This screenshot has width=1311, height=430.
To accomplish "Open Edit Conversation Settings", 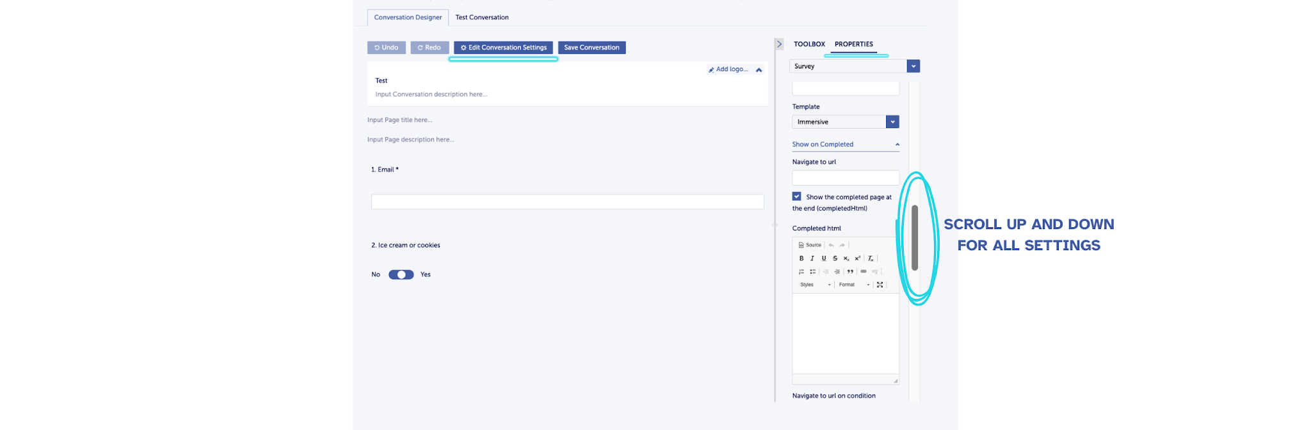I will click(x=503, y=47).
